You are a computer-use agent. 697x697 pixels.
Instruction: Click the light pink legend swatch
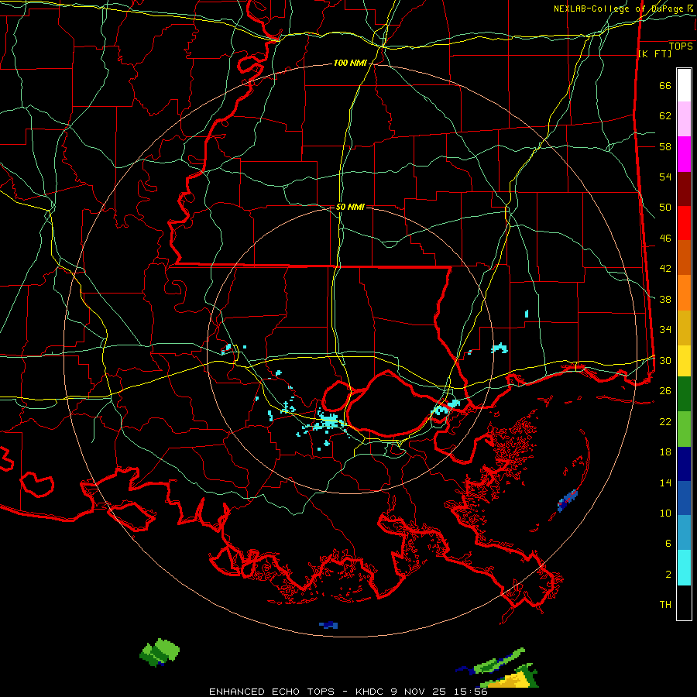(684, 119)
